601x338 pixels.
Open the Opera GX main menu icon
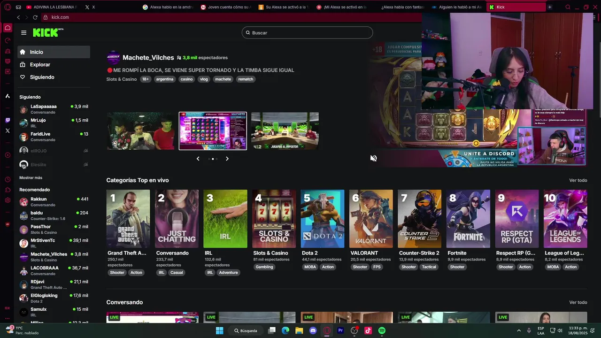[8, 7]
